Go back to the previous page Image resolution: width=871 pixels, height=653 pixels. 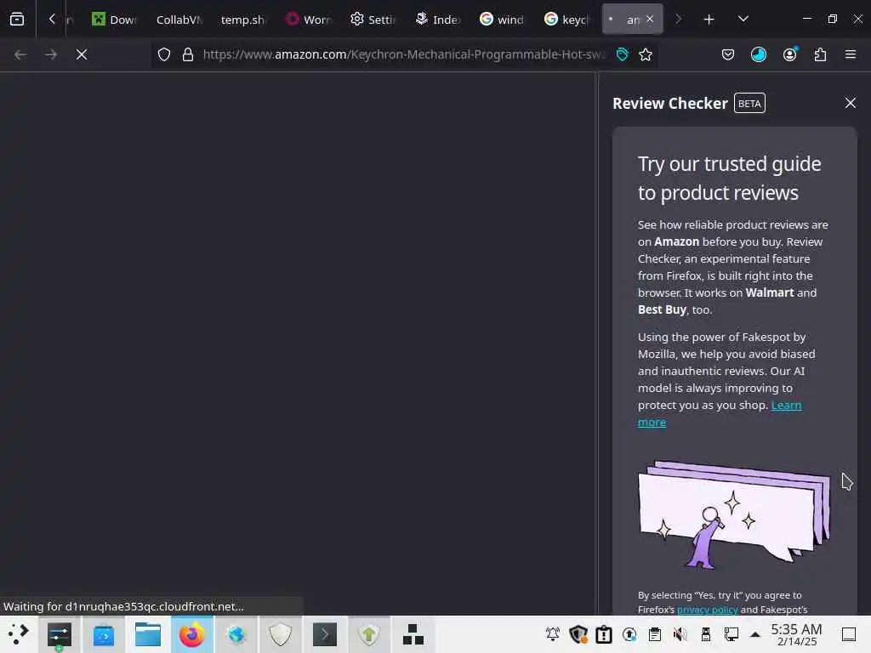tap(20, 54)
